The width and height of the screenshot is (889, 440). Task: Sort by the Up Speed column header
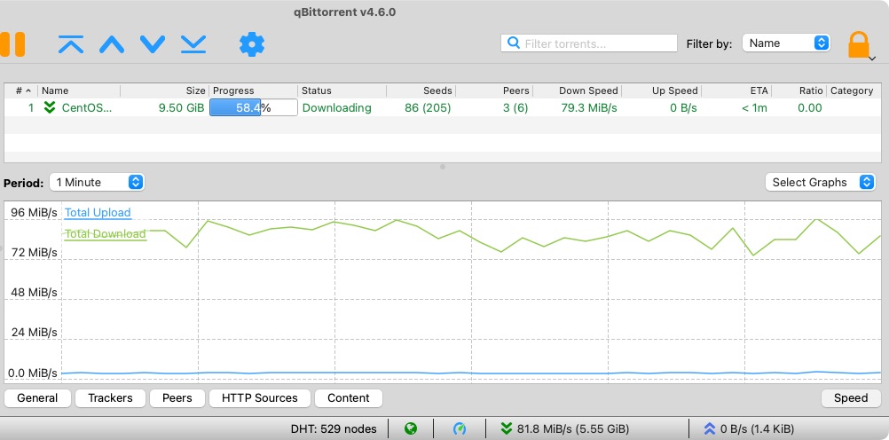[662, 90]
